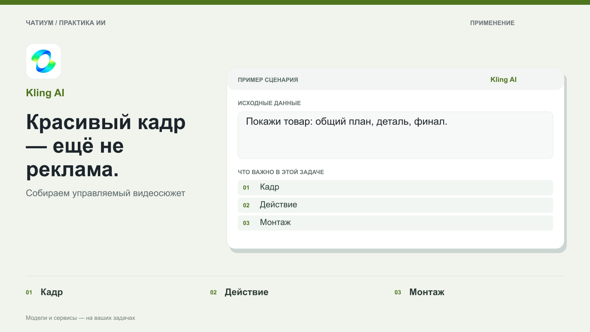The image size is (590, 332).
Task: Click subtitle Собираем управляемый видеосюжет
Action: click(105, 193)
